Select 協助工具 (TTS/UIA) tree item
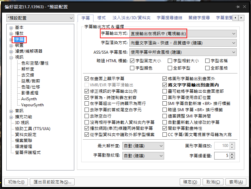The height and width of the screenshot is (189, 251). (x=32, y=129)
